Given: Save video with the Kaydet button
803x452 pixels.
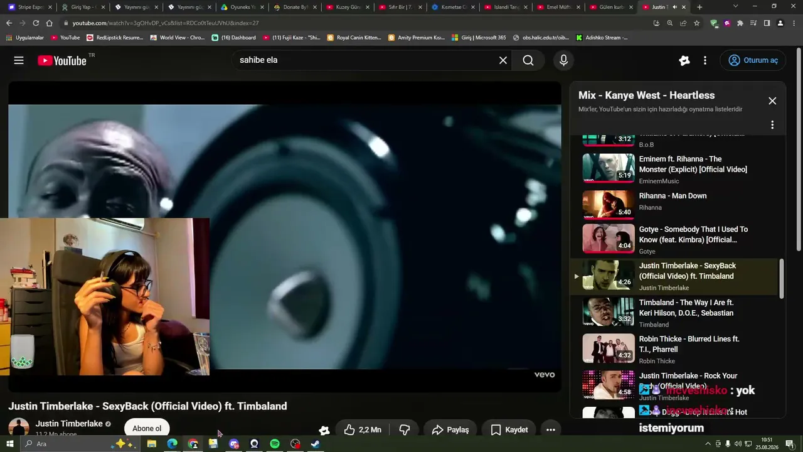Looking at the screenshot, I should [x=509, y=430].
